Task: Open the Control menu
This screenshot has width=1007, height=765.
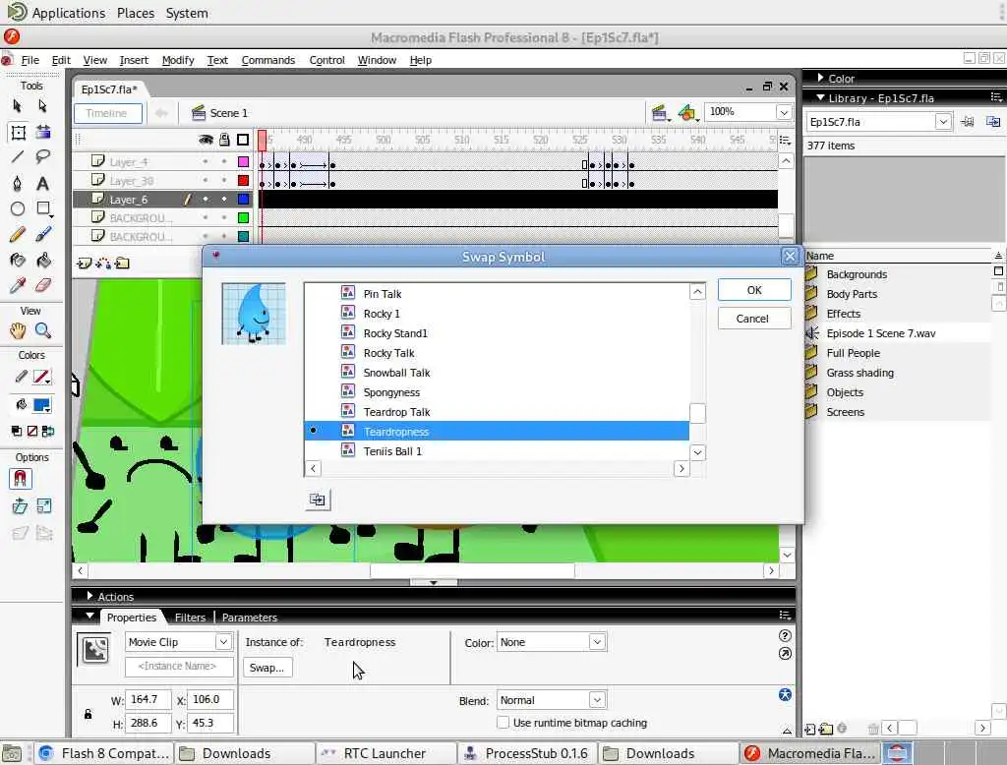Action: [326, 60]
